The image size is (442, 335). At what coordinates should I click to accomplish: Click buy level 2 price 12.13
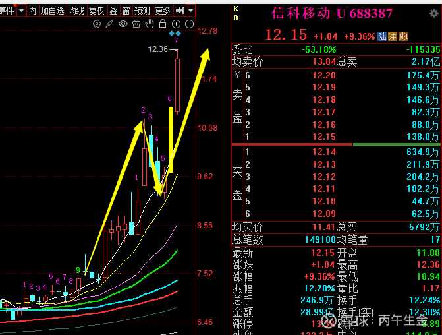tap(324, 164)
